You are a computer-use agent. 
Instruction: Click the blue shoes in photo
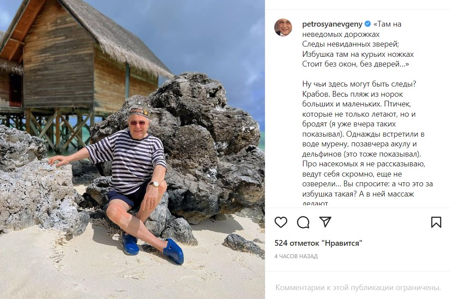pyautogui.click(x=153, y=248)
